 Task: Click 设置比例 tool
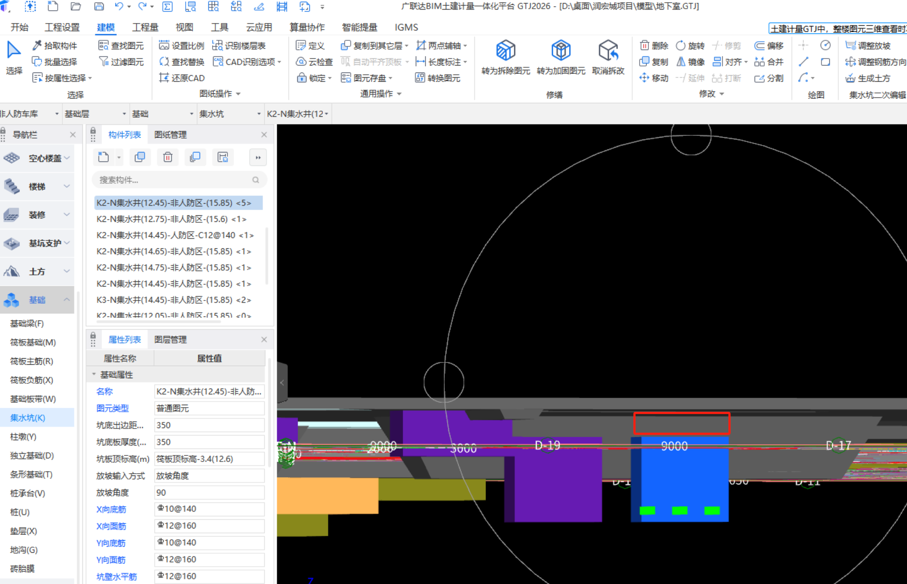coord(182,46)
